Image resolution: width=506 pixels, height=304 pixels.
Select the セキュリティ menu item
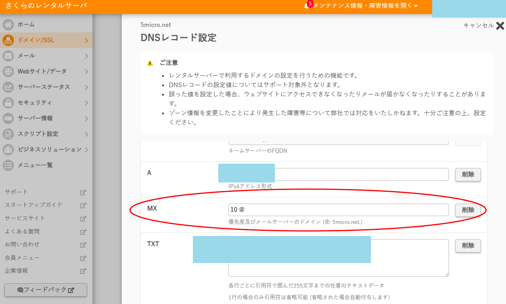pos(34,103)
